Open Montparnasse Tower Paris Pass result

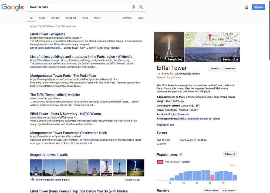(x=63, y=76)
